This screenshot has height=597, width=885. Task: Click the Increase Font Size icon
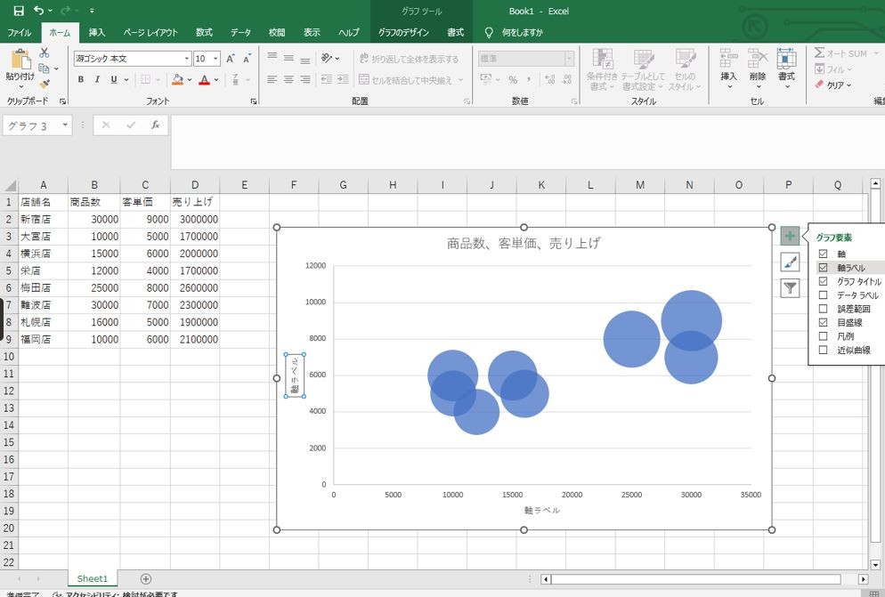click(x=231, y=59)
